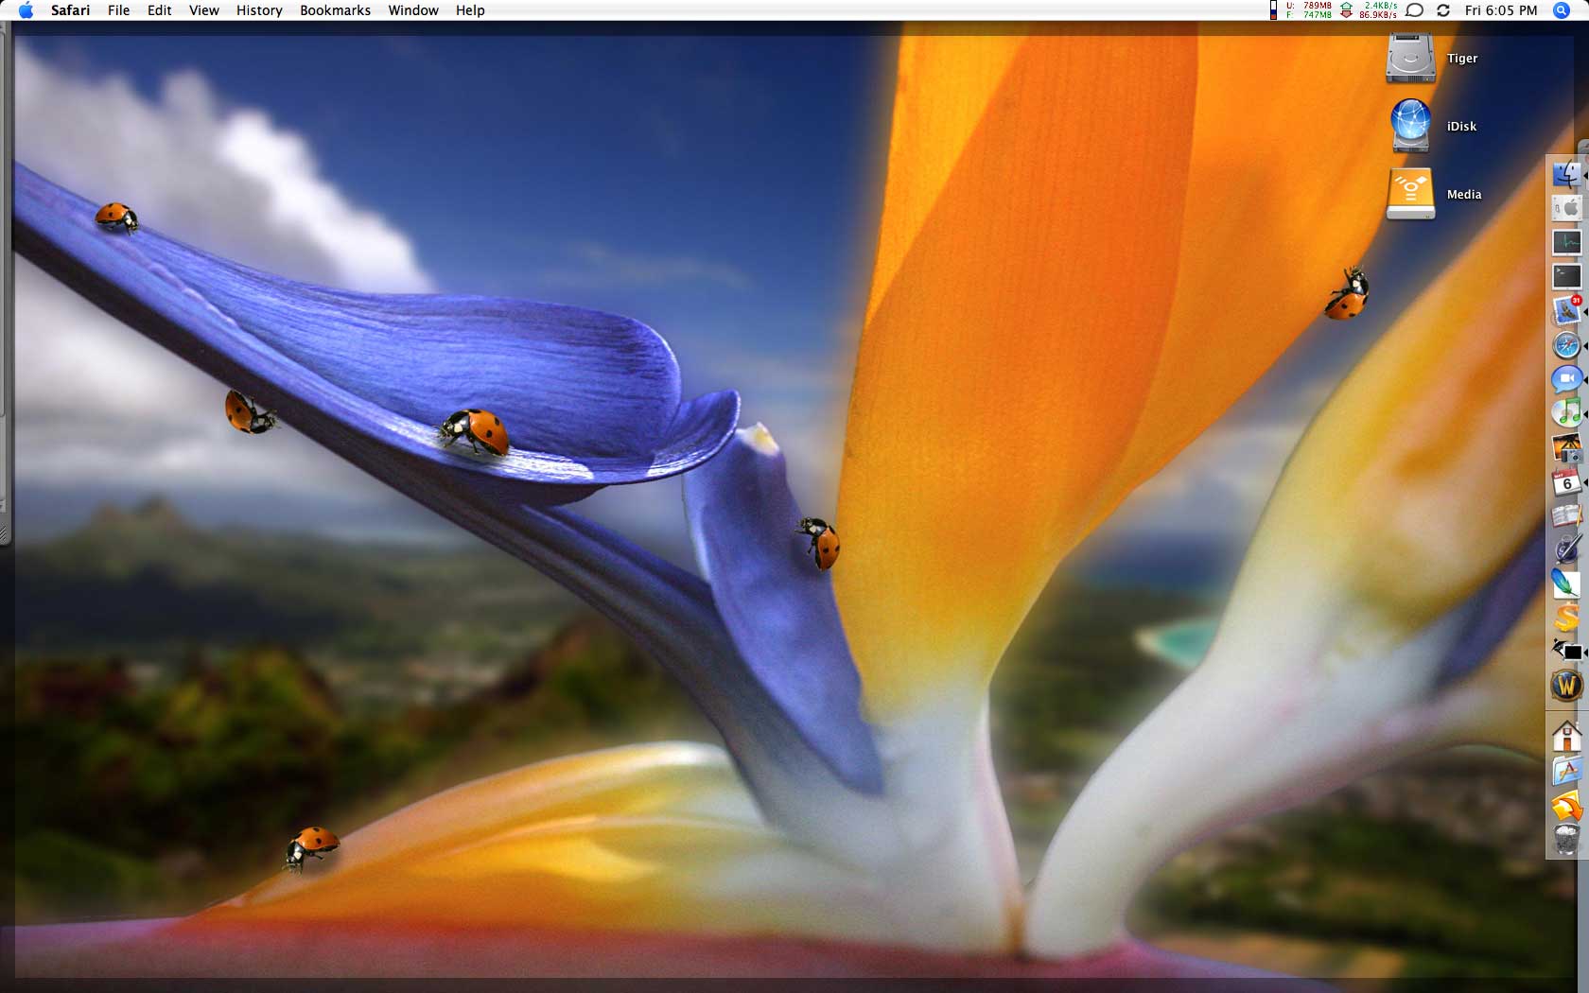Click the chat bubble menu bar icon

pos(1415,10)
